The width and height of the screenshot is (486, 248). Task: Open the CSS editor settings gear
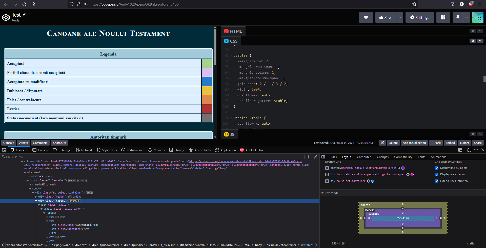(473, 41)
